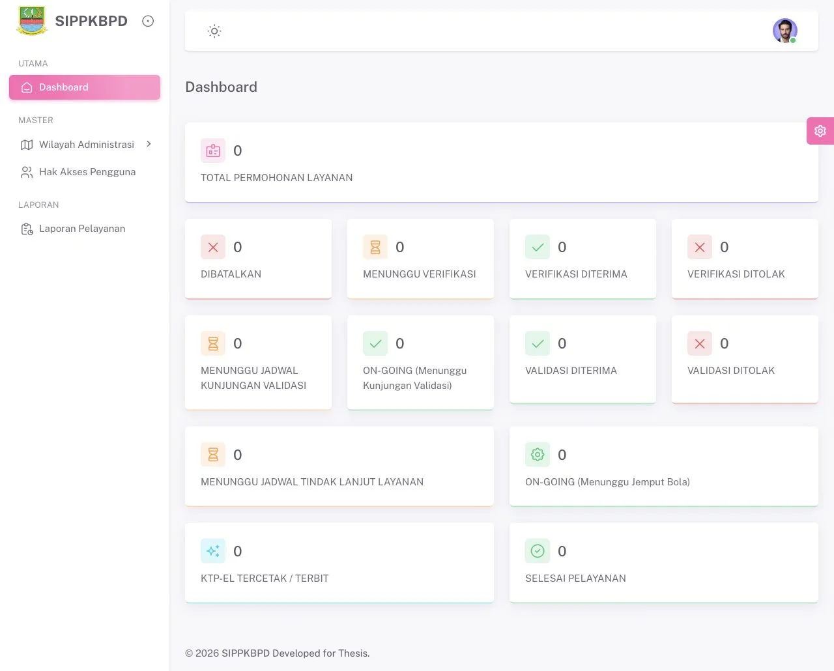Click red X icon in Validasi Ditolak card
This screenshot has width=834, height=671.
(x=700, y=343)
